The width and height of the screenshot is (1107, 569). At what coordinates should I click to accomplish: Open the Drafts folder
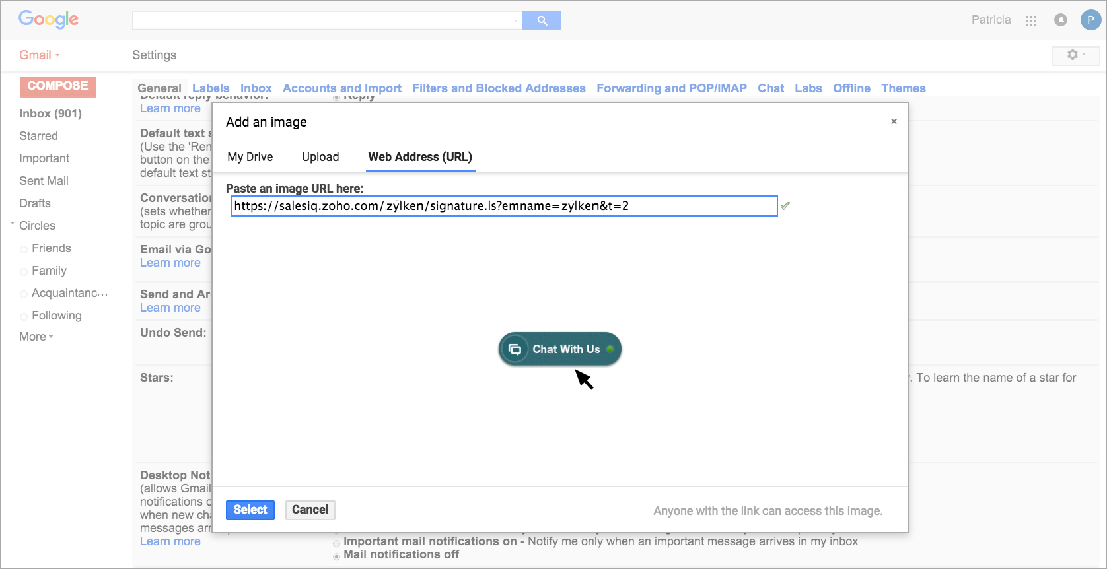pos(35,203)
